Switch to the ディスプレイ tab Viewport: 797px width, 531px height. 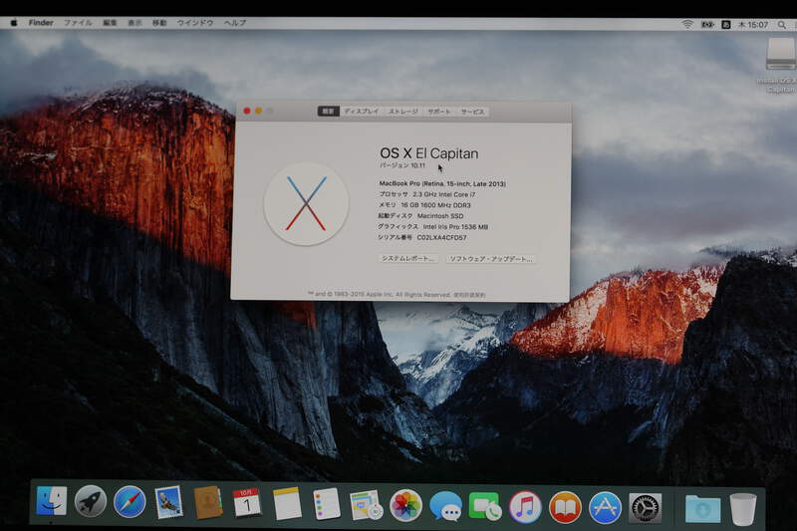362,112
